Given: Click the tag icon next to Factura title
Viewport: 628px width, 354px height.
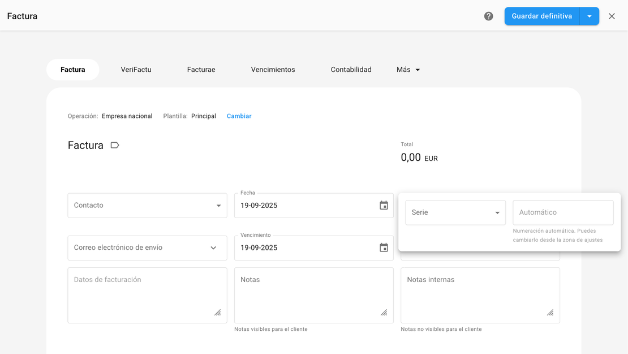Looking at the screenshot, I should [x=115, y=146].
